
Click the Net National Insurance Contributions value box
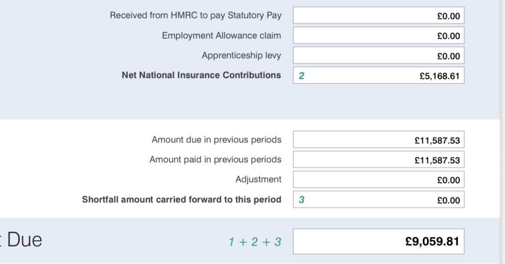click(379, 75)
